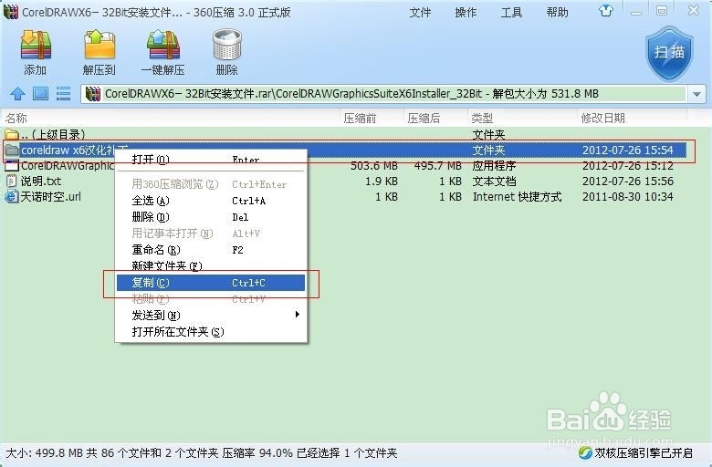Open the 帮助 menu

pyautogui.click(x=557, y=12)
